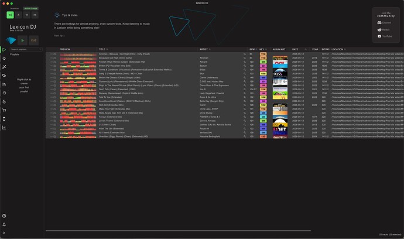
Task: Sort by the ALBUM ART column header
Action: (x=279, y=49)
